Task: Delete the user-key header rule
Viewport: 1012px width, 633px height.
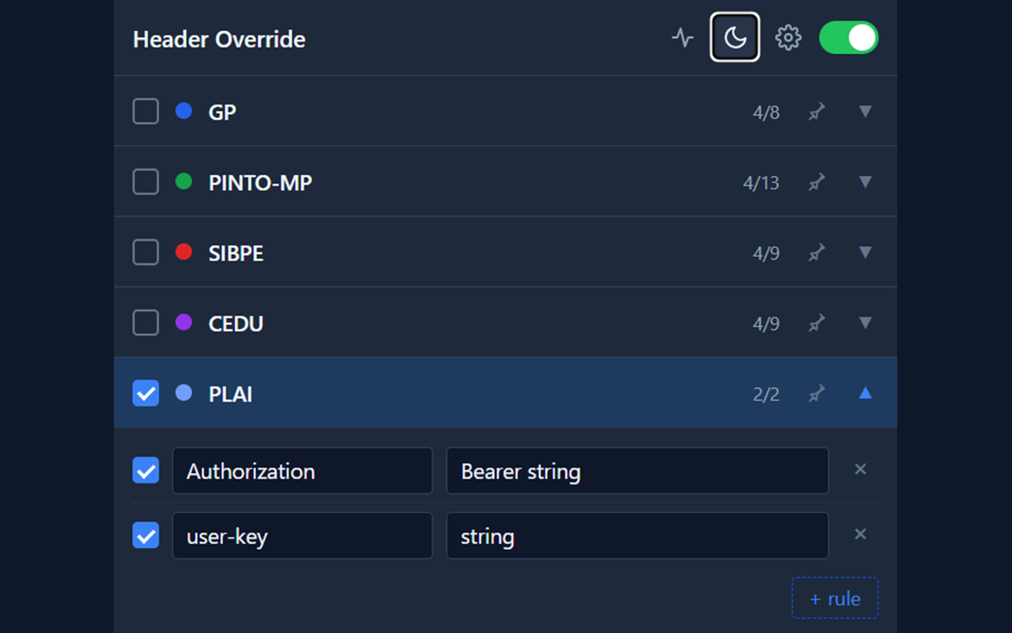Action: 861,534
